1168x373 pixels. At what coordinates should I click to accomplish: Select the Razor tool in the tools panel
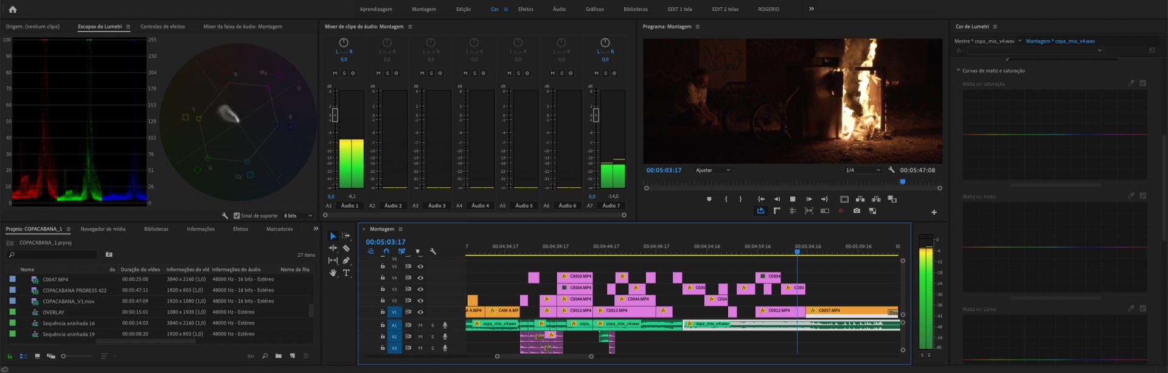pos(346,248)
